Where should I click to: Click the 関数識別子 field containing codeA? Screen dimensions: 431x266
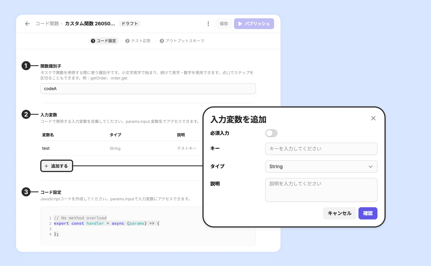pyautogui.click(x=148, y=89)
